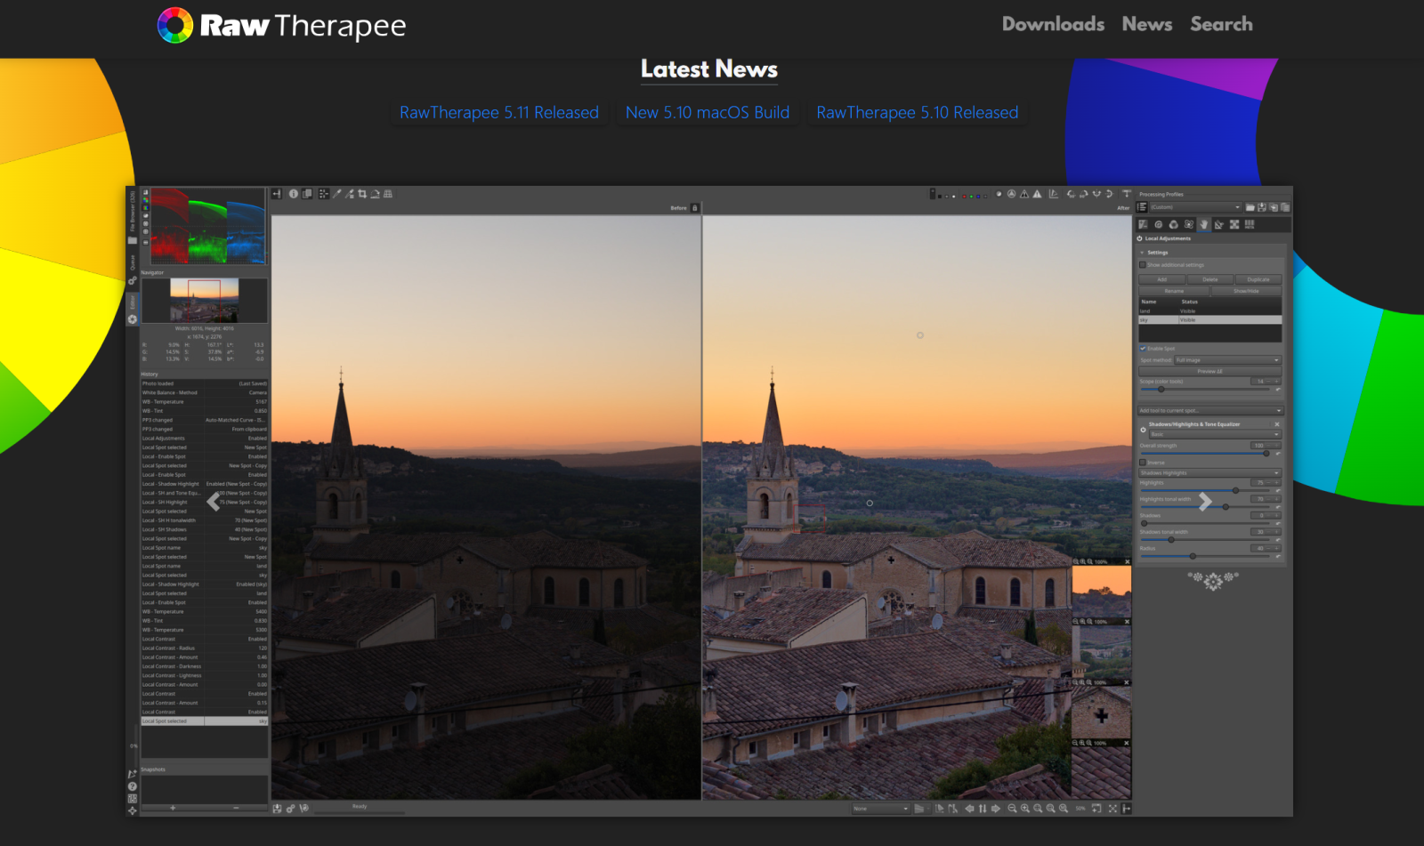
Task: Uncheck Enable Spot checkbox
Action: click(1143, 349)
